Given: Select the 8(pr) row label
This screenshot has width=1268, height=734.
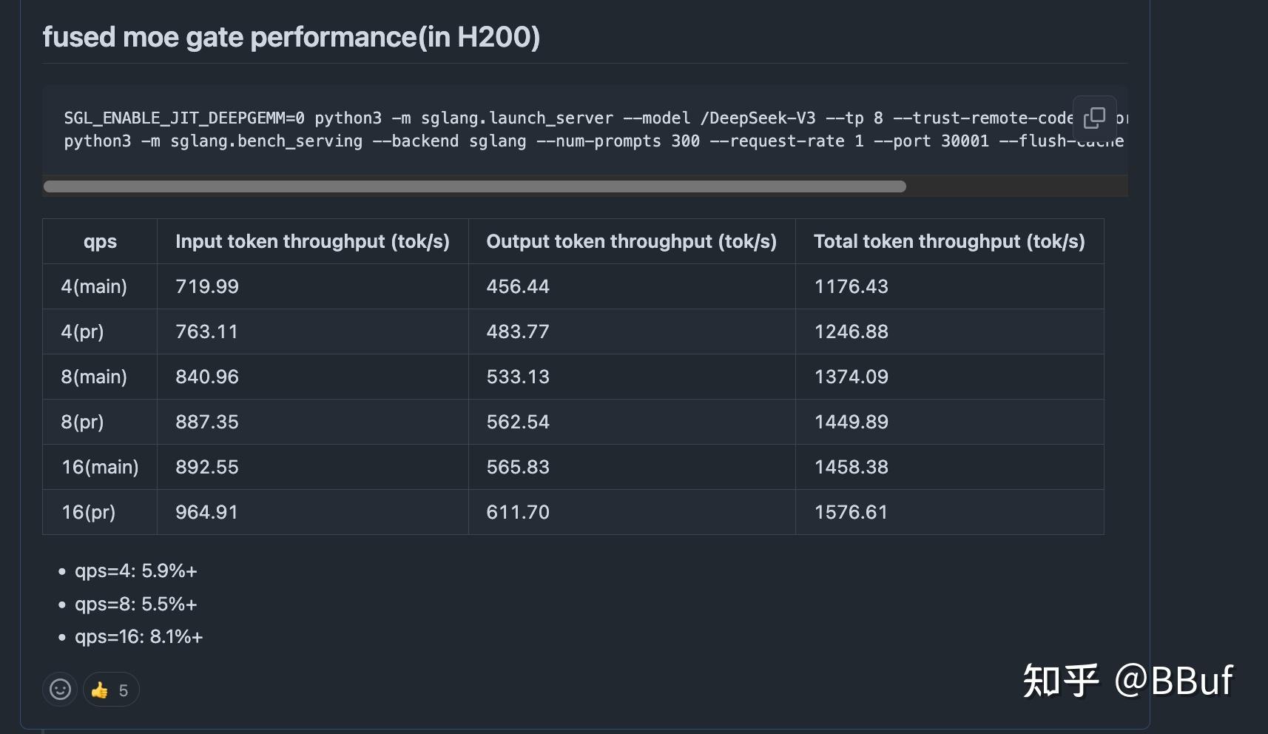Looking at the screenshot, I should click(82, 422).
